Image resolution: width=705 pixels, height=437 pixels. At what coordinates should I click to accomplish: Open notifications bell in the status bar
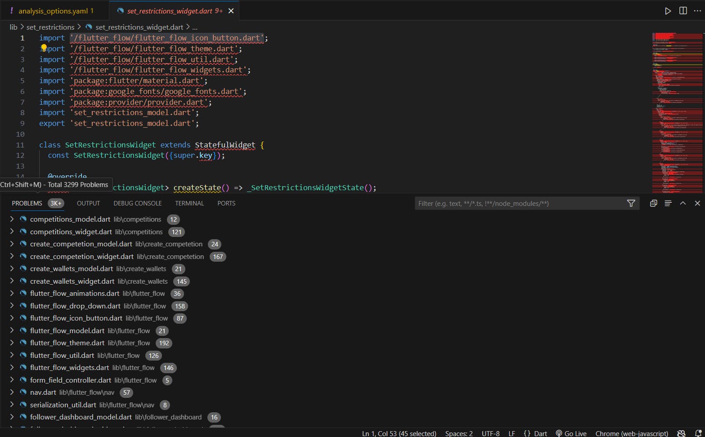698,433
